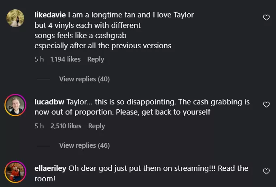Screen dimensions: 276x187
Task: Like lucadbw's comment with the heart
Action: [x=266, y=104]
